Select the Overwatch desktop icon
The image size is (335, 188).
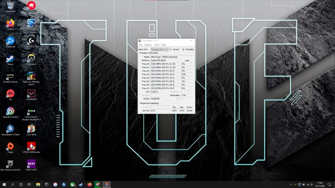31,57
